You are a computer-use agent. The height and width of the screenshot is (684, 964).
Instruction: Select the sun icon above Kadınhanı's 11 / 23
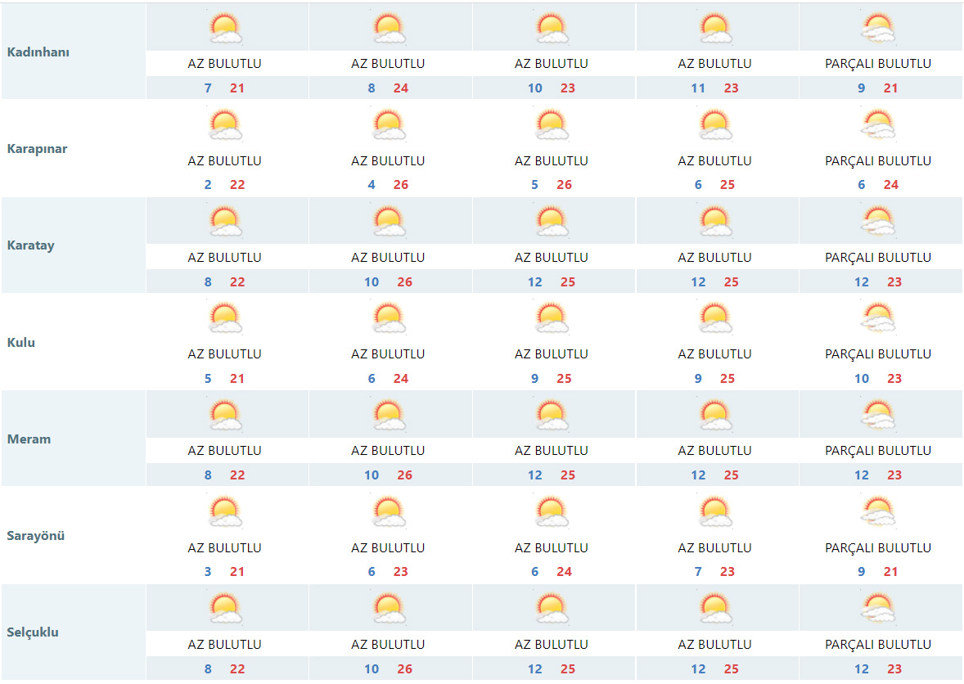tap(715, 29)
